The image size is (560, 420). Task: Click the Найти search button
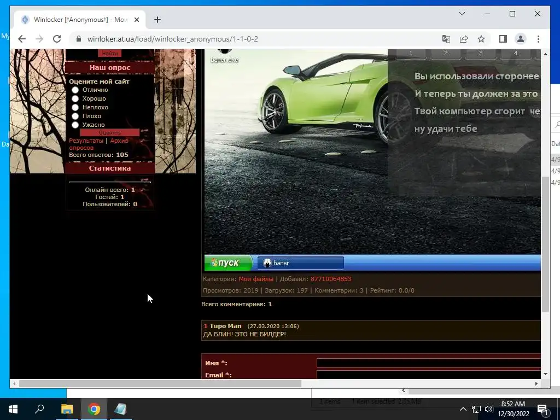tap(109, 53)
